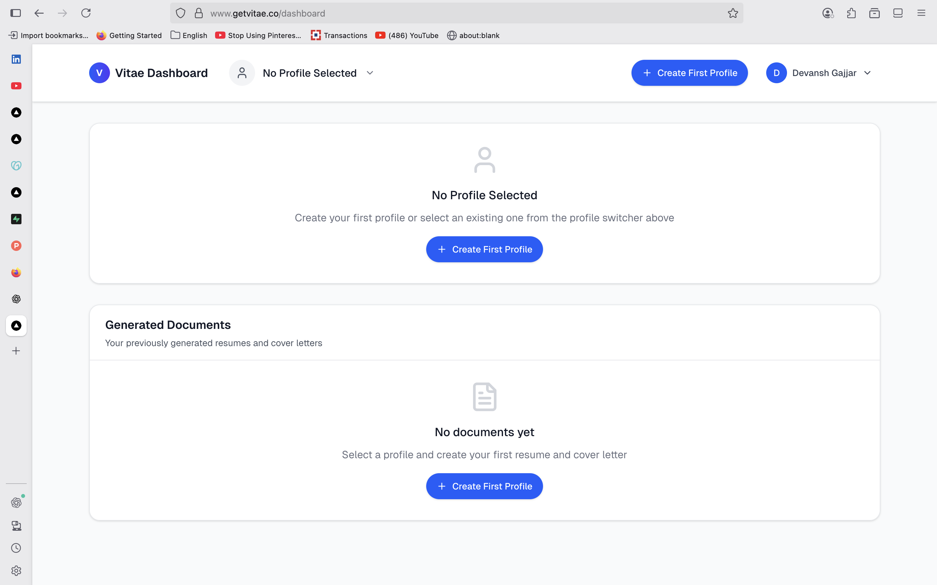Go forward with the arrow button
Image resolution: width=937 pixels, height=585 pixels.
pos(62,13)
